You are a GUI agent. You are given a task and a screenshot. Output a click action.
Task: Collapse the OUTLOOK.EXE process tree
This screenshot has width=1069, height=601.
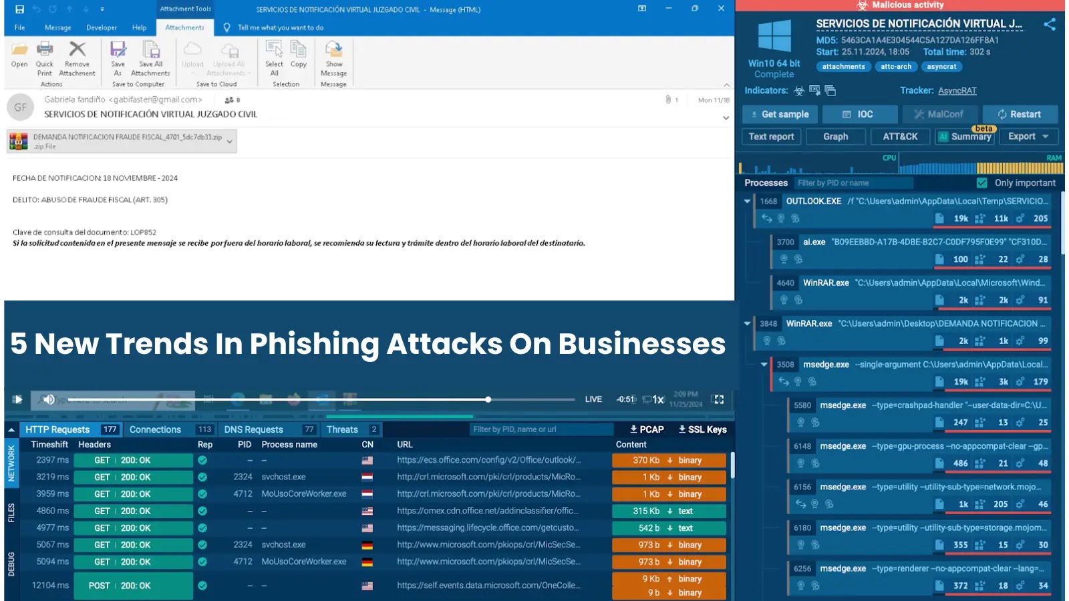click(746, 200)
